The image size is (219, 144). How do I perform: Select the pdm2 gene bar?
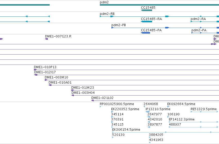pyautogui.click(x=159, y=5)
